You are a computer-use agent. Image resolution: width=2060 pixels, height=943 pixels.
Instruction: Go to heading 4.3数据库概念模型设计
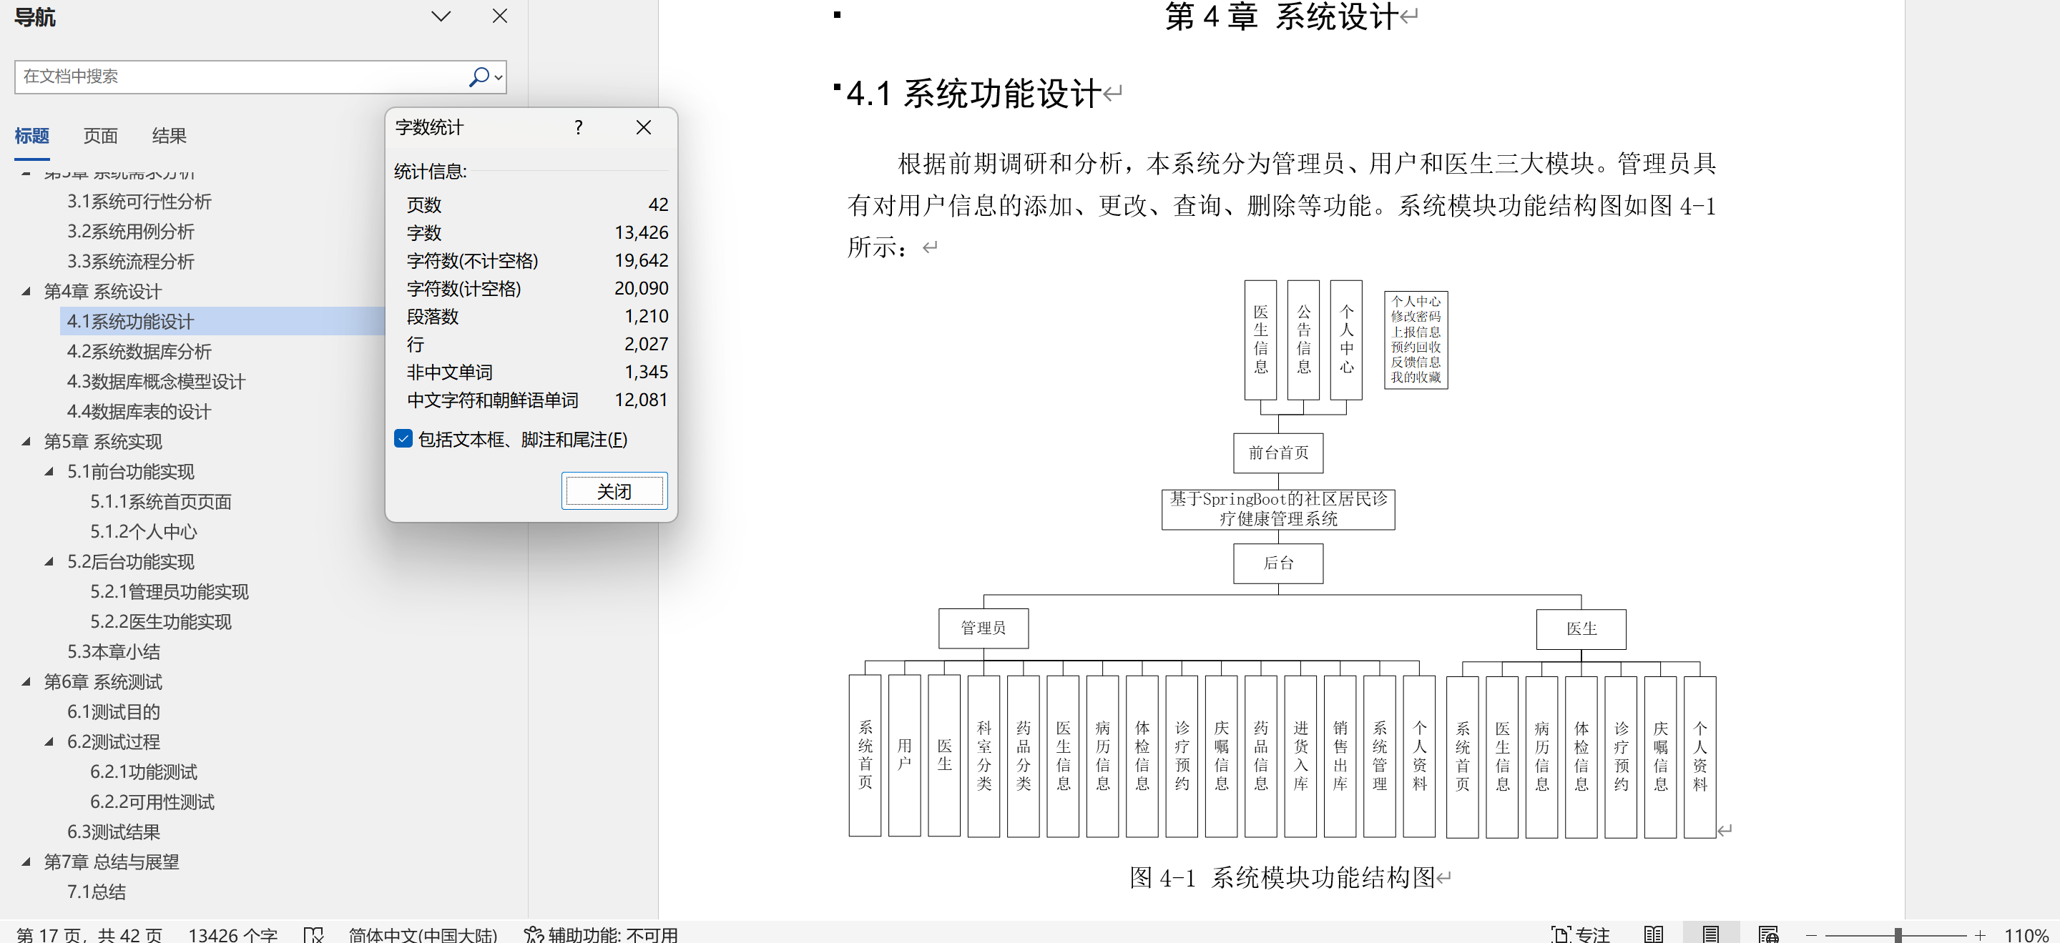156,381
